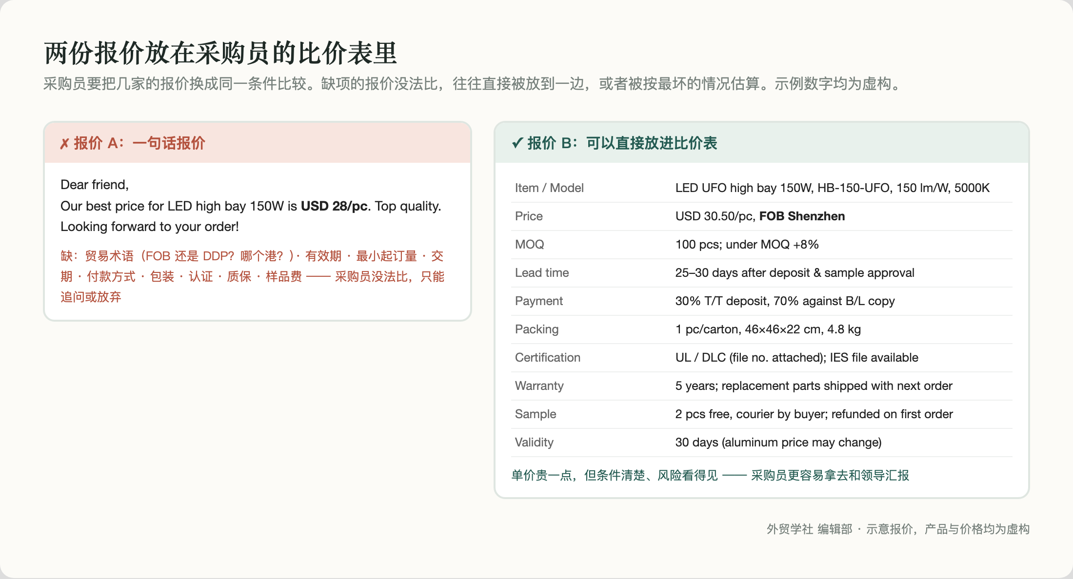
Task: Click 'UL / DLC (file no. attached)' value
Action: (x=796, y=358)
